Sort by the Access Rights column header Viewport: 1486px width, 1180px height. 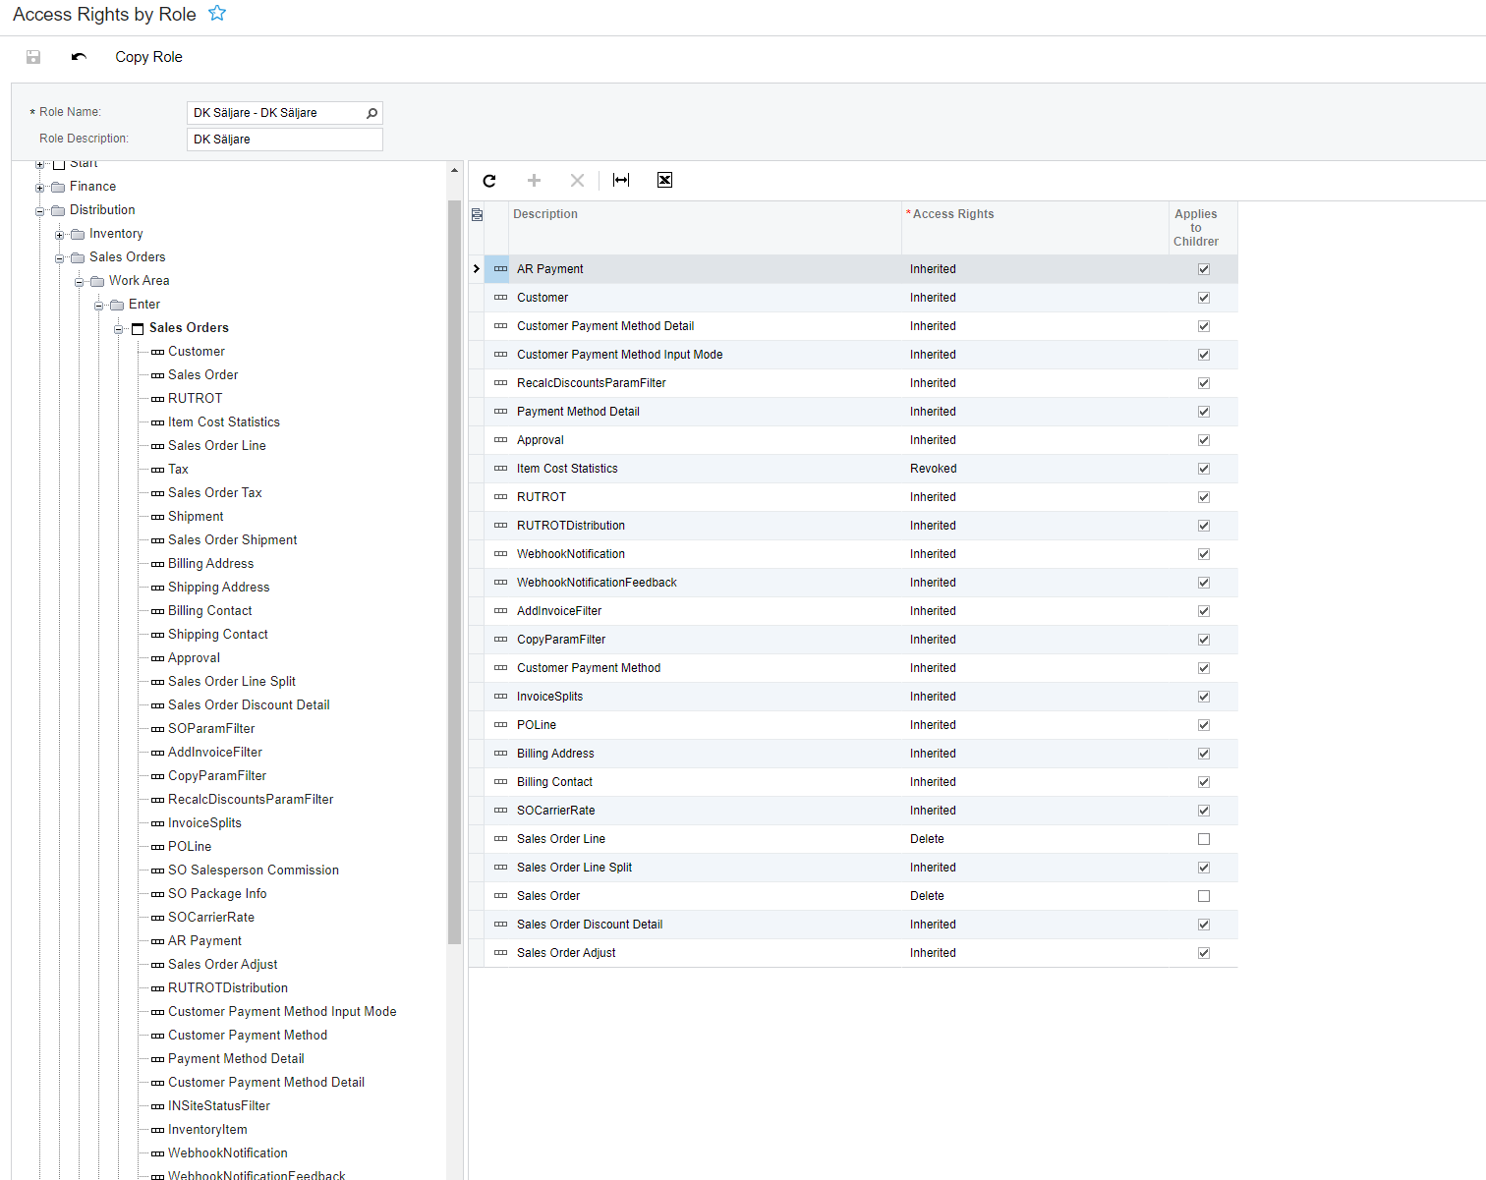pyautogui.click(x=953, y=214)
